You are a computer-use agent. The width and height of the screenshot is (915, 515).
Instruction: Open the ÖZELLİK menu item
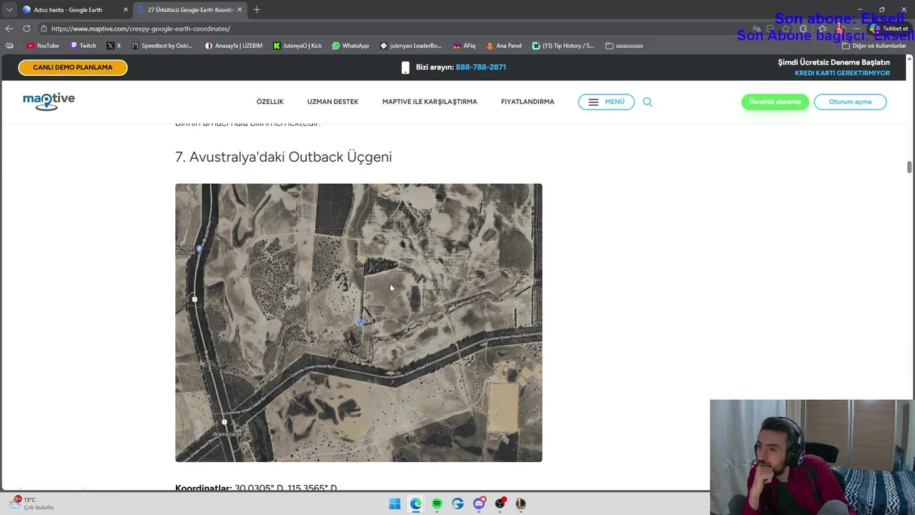pyautogui.click(x=270, y=102)
